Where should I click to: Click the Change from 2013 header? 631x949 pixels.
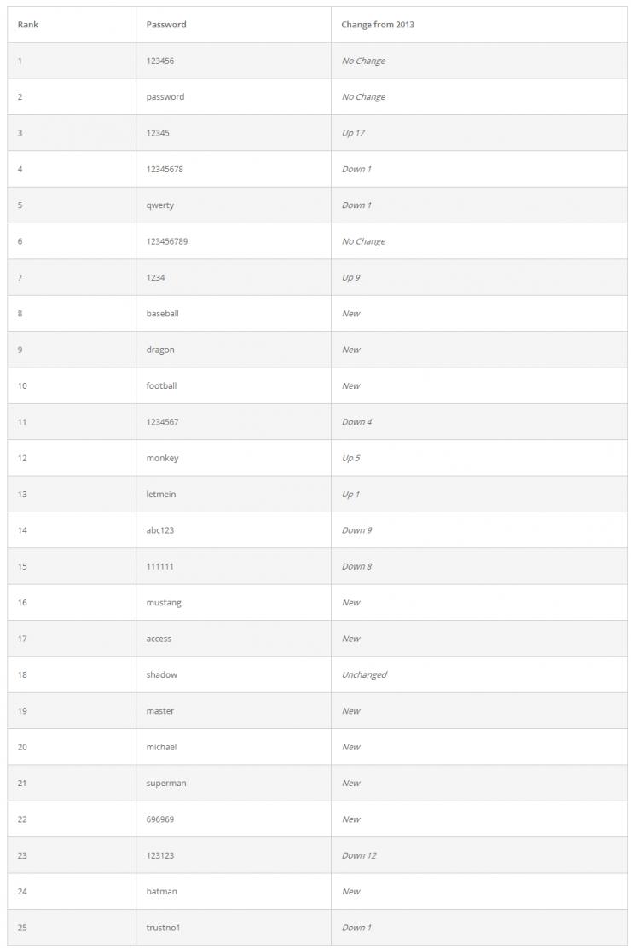tap(378, 25)
